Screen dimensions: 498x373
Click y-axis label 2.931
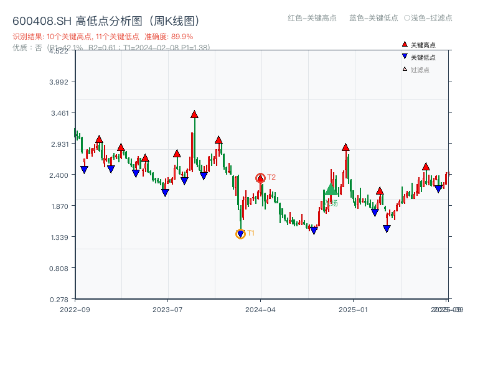60,144
